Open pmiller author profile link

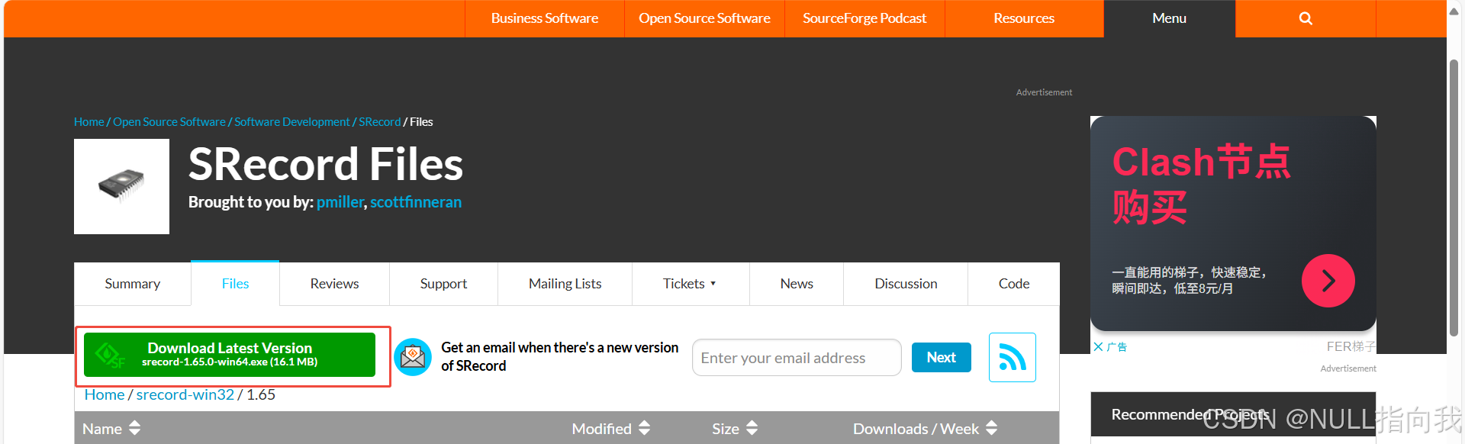pos(340,202)
